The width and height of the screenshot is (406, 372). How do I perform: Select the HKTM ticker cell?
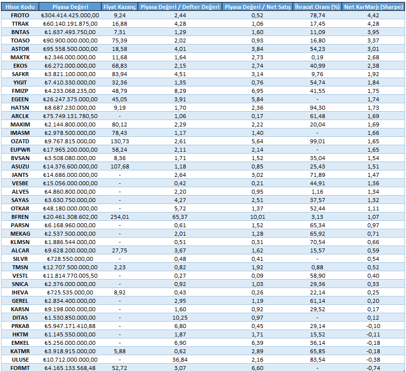pyautogui.click(x=20, y=334)
